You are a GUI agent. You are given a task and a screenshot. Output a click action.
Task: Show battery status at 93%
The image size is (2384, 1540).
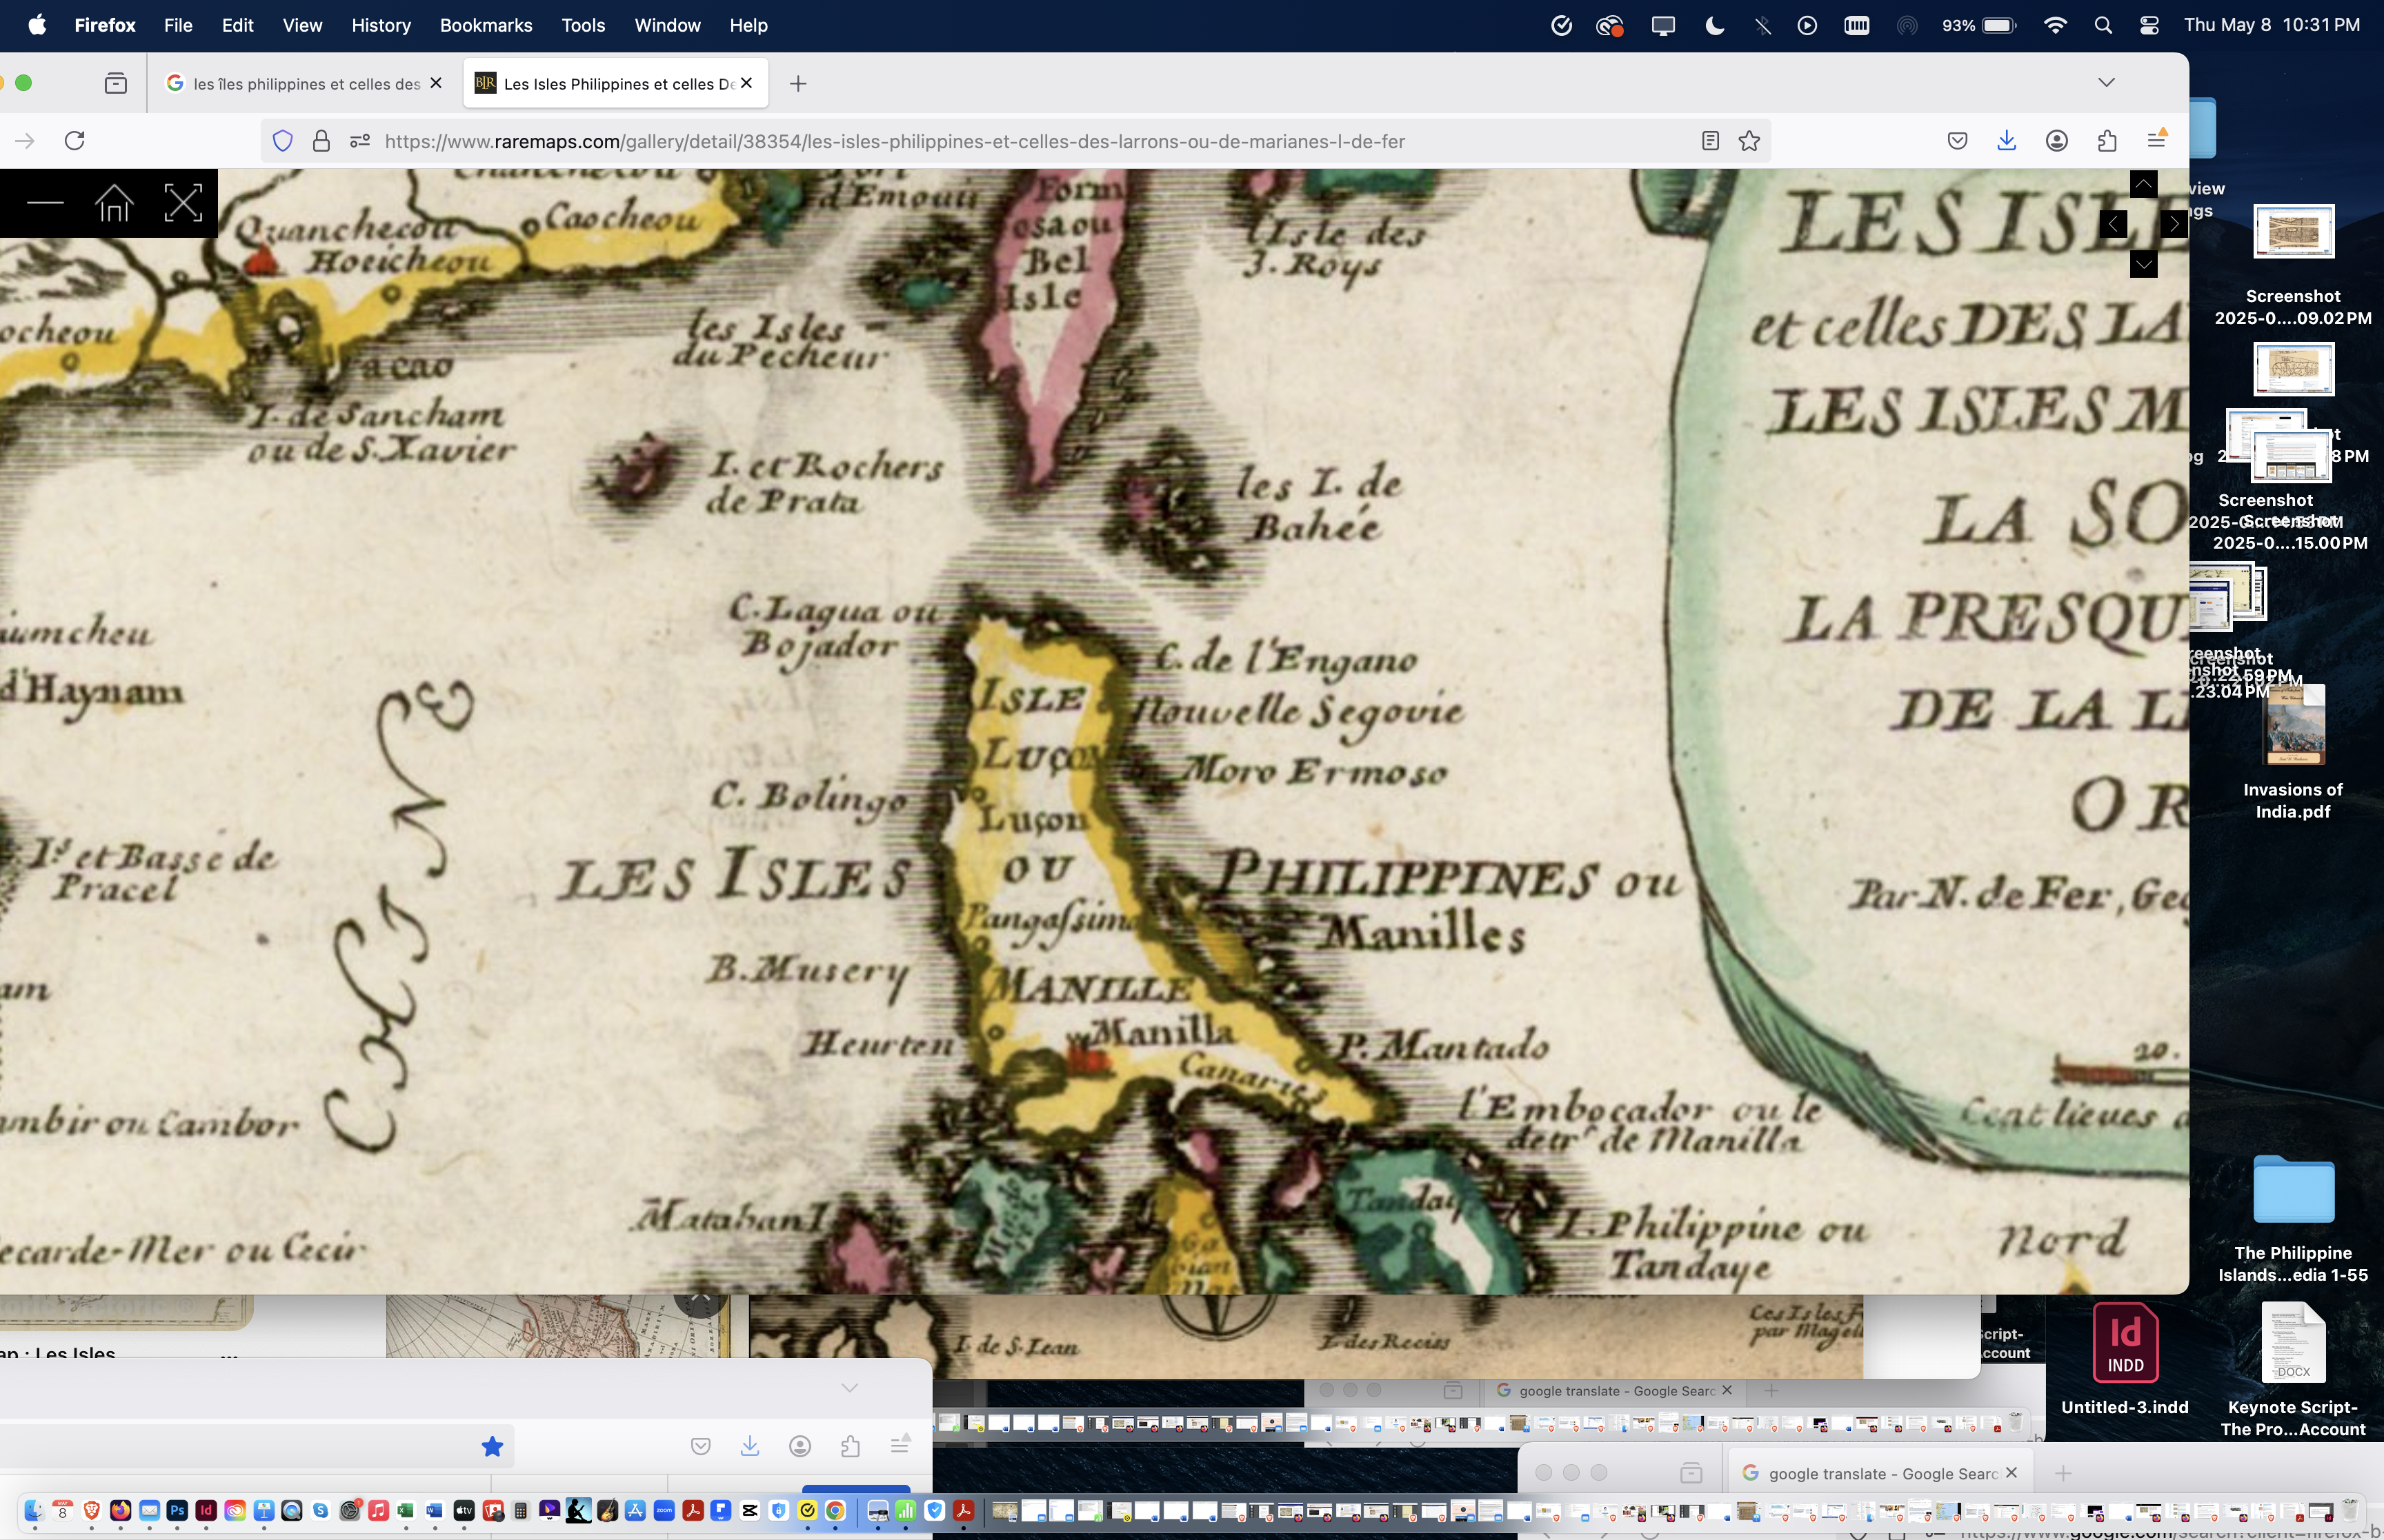[x=1979, y=26]
